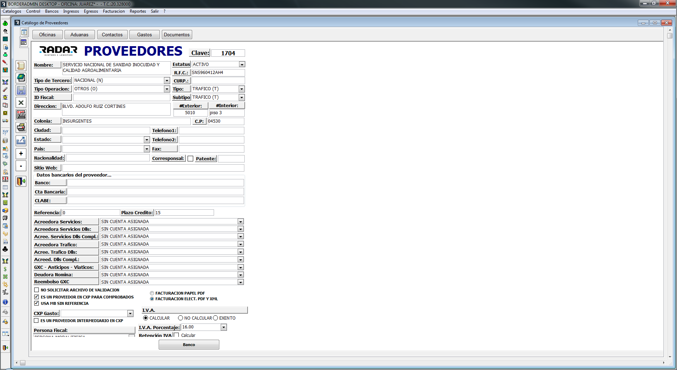Open the calculator icon in left sidebar

pos(5,39)
